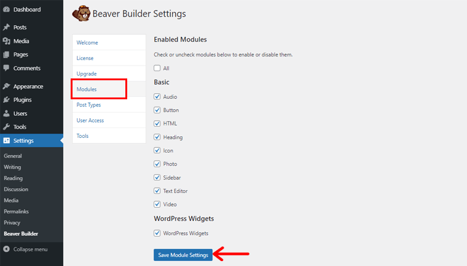Viewport: 467px width, 266px height.
Task: Check the All modules checkbox
Action: coord(157,68)
